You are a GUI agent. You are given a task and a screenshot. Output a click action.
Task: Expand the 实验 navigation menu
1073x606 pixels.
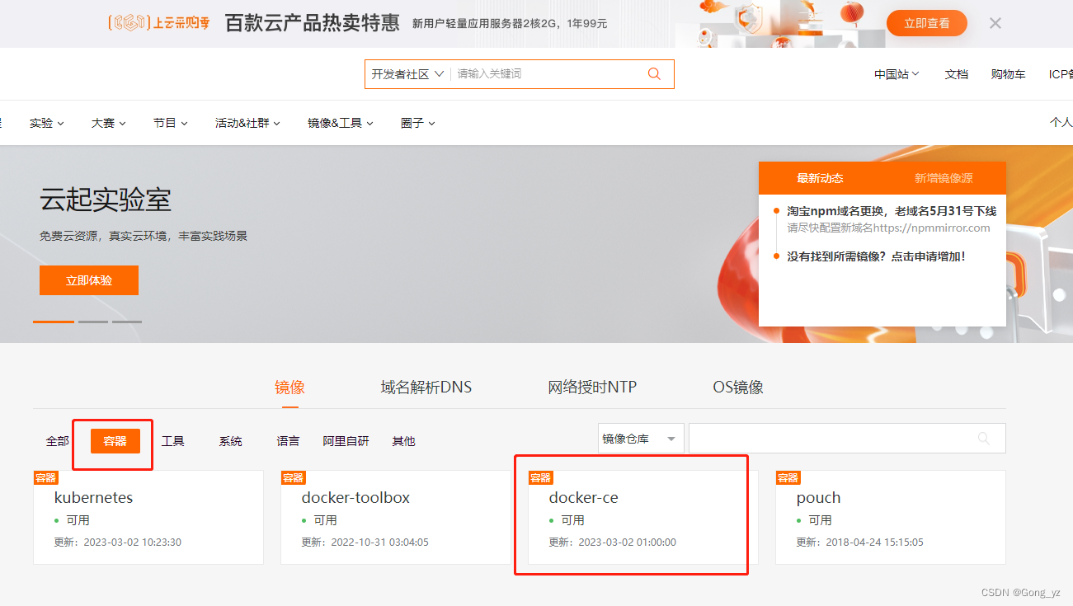click(x=47, y=123)
